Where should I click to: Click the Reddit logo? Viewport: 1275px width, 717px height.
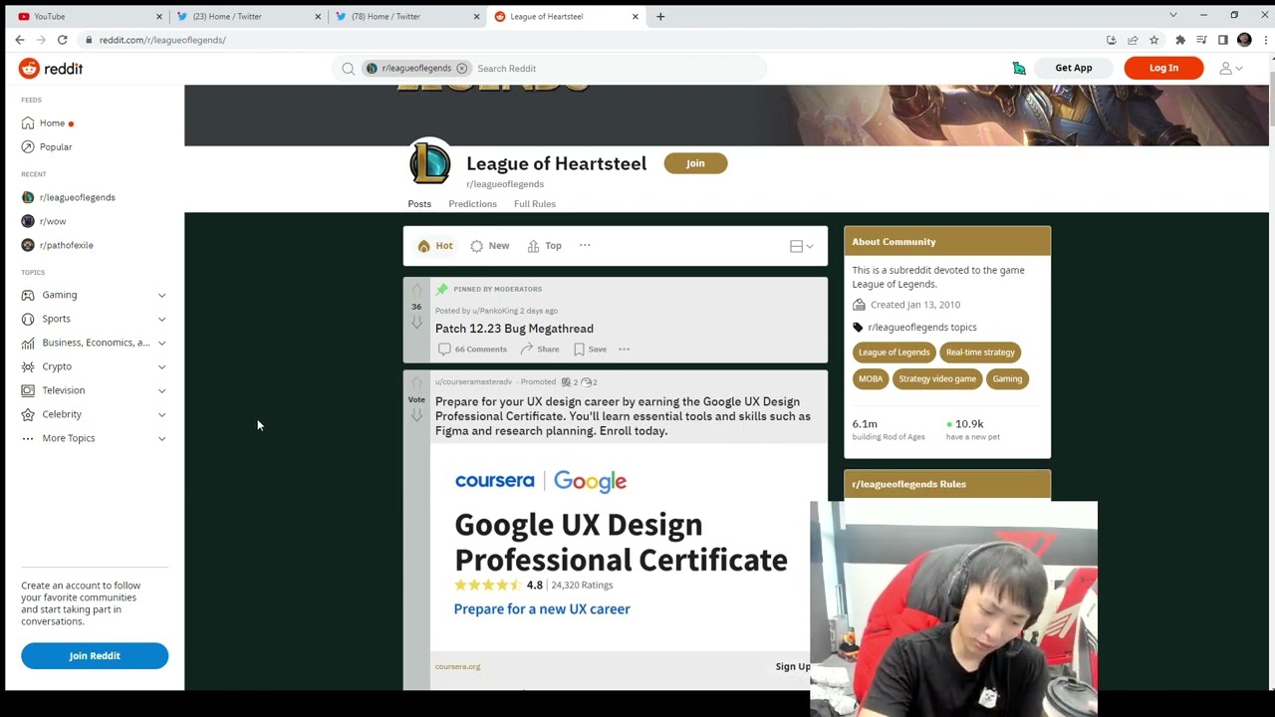tap(51, 69)
